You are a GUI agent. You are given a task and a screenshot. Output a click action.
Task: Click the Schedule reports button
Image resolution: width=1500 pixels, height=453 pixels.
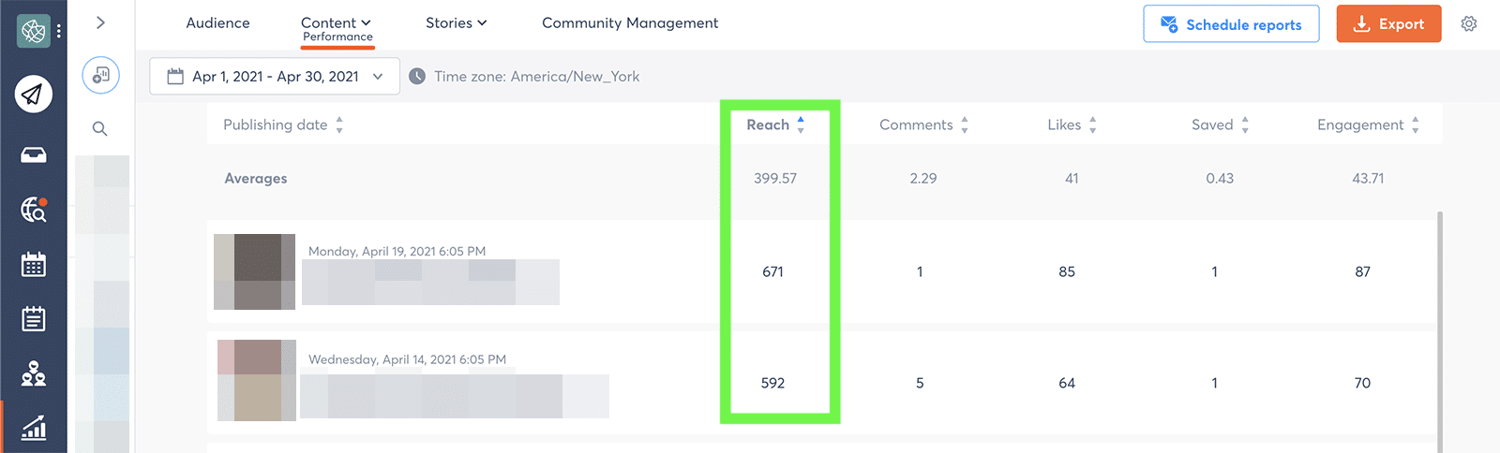click(1231, 24)
